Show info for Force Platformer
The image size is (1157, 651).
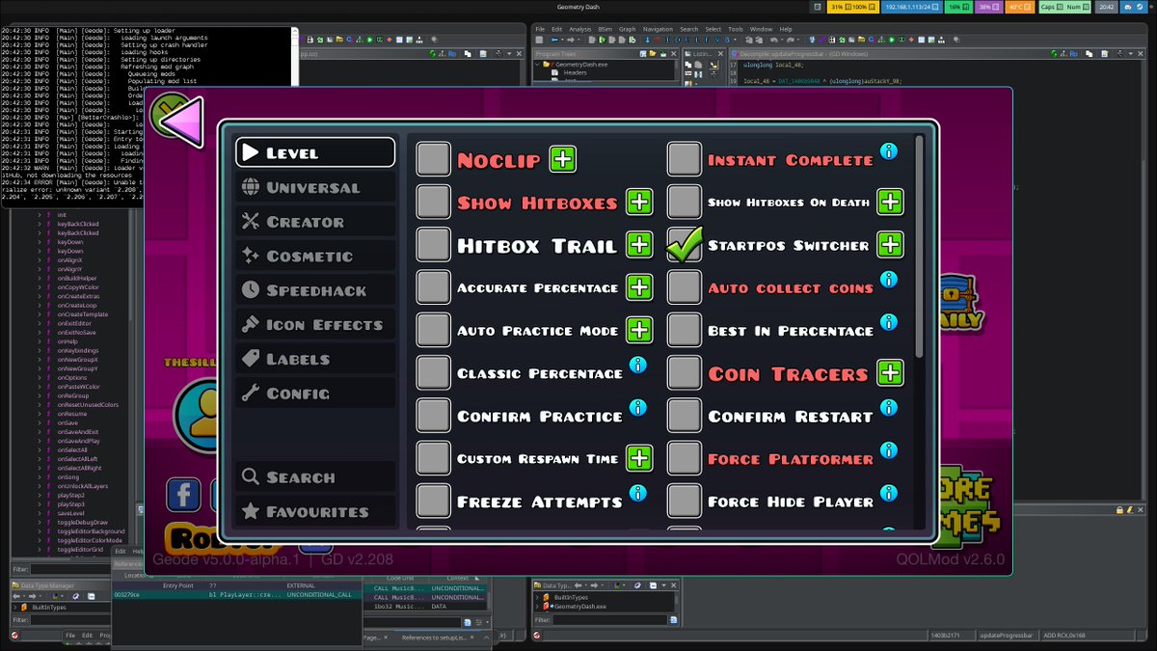tap(888, 450)
